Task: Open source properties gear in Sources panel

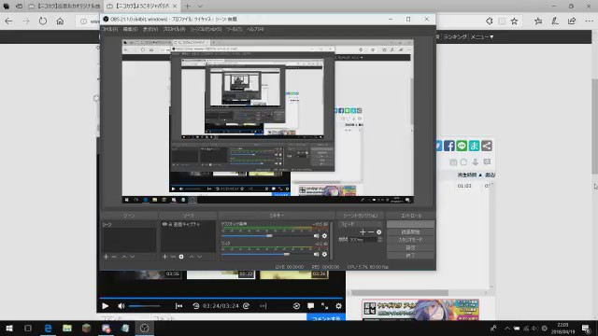Action: tap(181, 257)
